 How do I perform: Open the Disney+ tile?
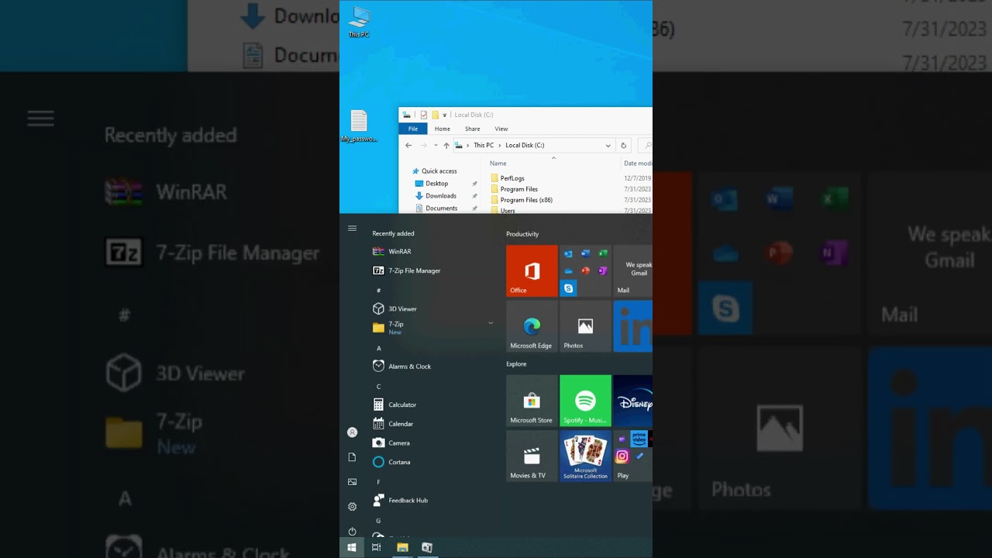click(633, 401)
